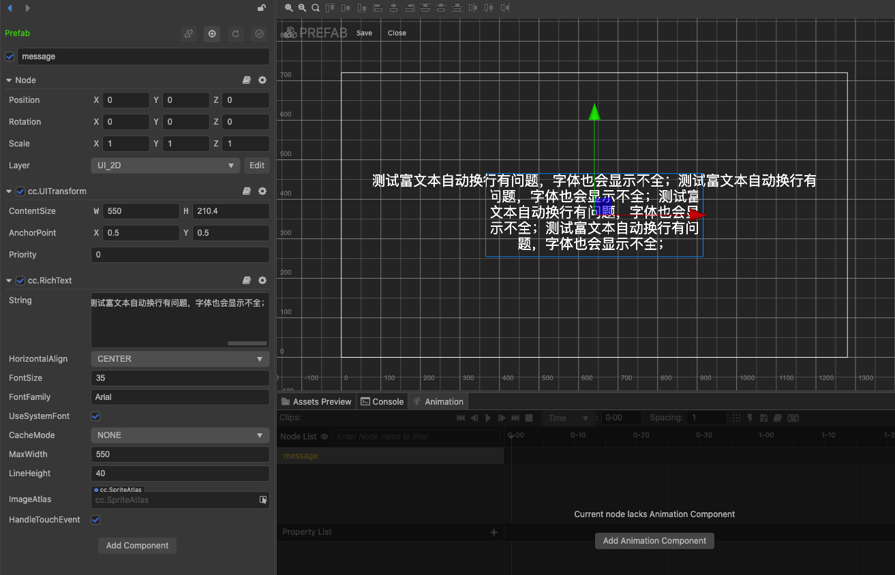Click the inspector lock icon
895x575 pixels.
click(262, 8)
